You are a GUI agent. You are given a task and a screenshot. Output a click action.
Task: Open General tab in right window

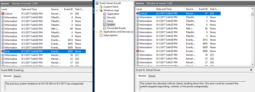[142, 76]
